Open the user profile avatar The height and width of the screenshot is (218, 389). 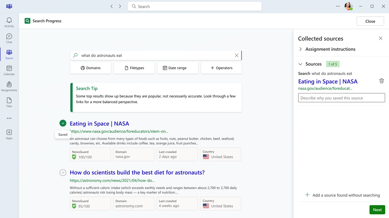[349, 6]
